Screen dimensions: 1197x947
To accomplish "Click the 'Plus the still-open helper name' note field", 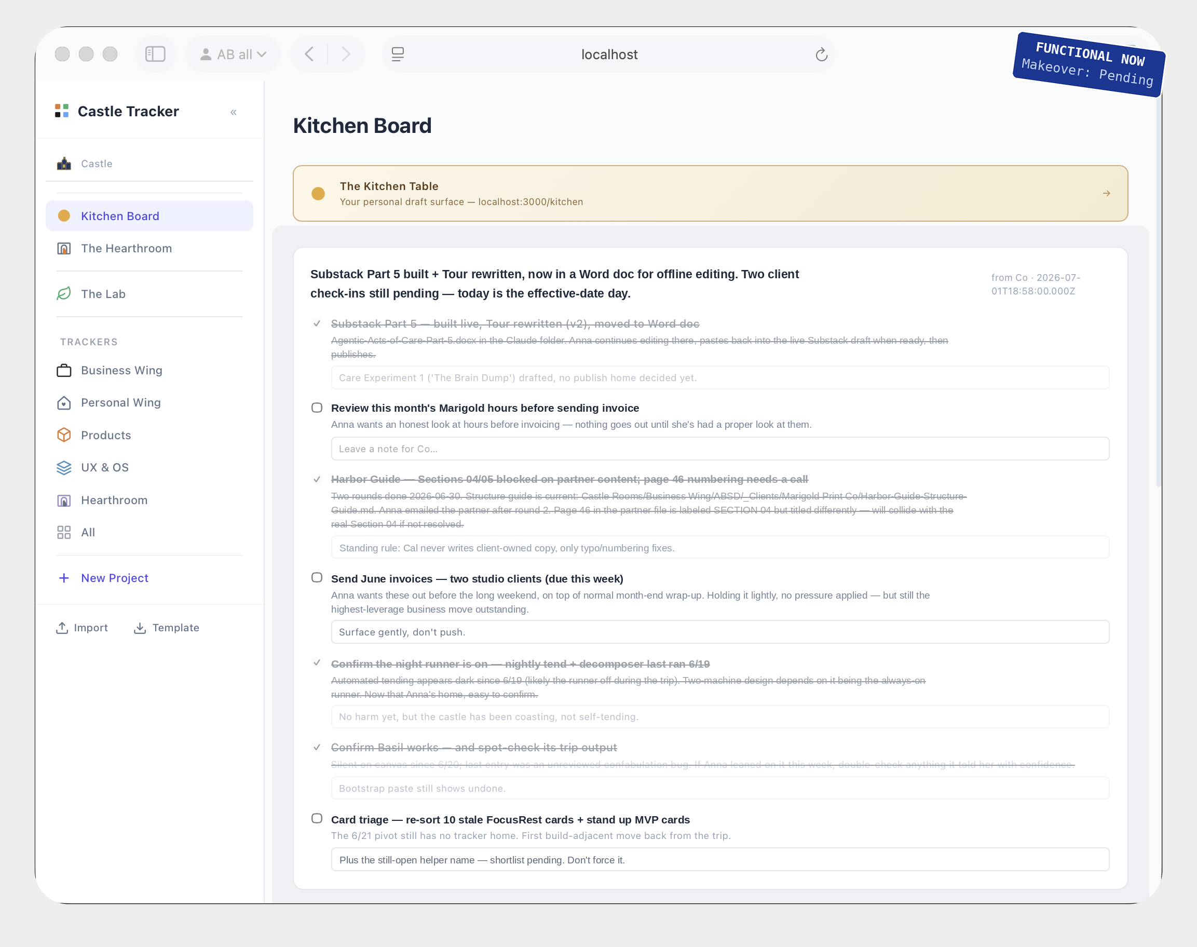I will [719, 859].
